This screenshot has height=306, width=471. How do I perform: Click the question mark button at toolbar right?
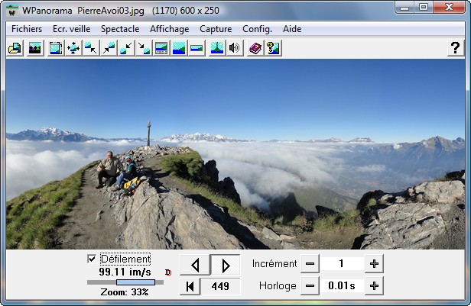point(455,48)
